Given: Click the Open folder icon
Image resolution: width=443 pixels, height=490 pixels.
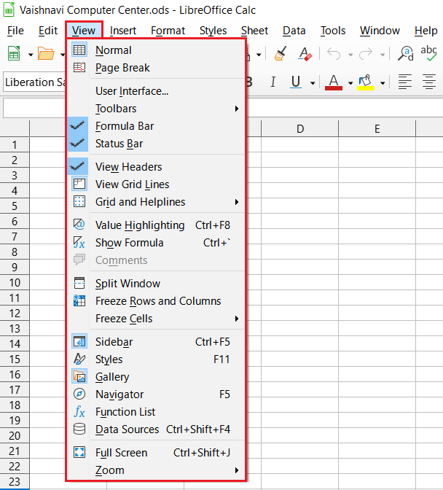Looking at the screenshot, I should pos(46,54).
